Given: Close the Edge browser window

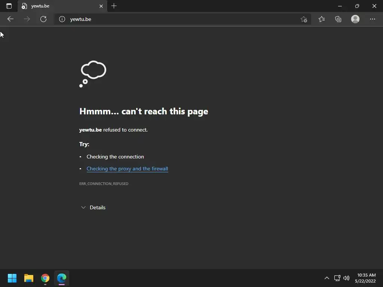Looking at the screenshot, I should coord(374,6).
